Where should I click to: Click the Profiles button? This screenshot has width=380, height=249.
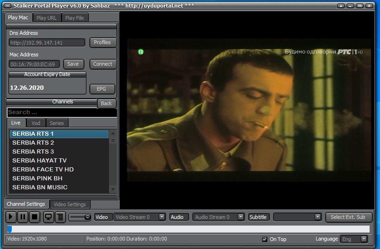[x=102, y=42]
